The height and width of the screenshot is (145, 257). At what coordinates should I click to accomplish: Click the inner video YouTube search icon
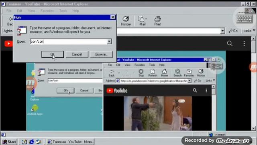tap(195, 90)
